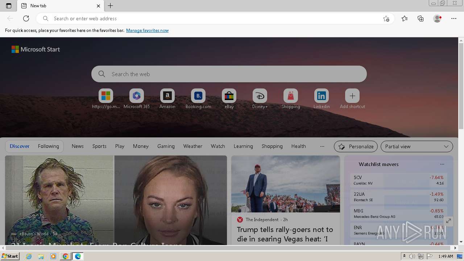Click the expand arrows icon beside watchlist
The height and width of the screenshot is (261, 464).
tap(448, 221)
